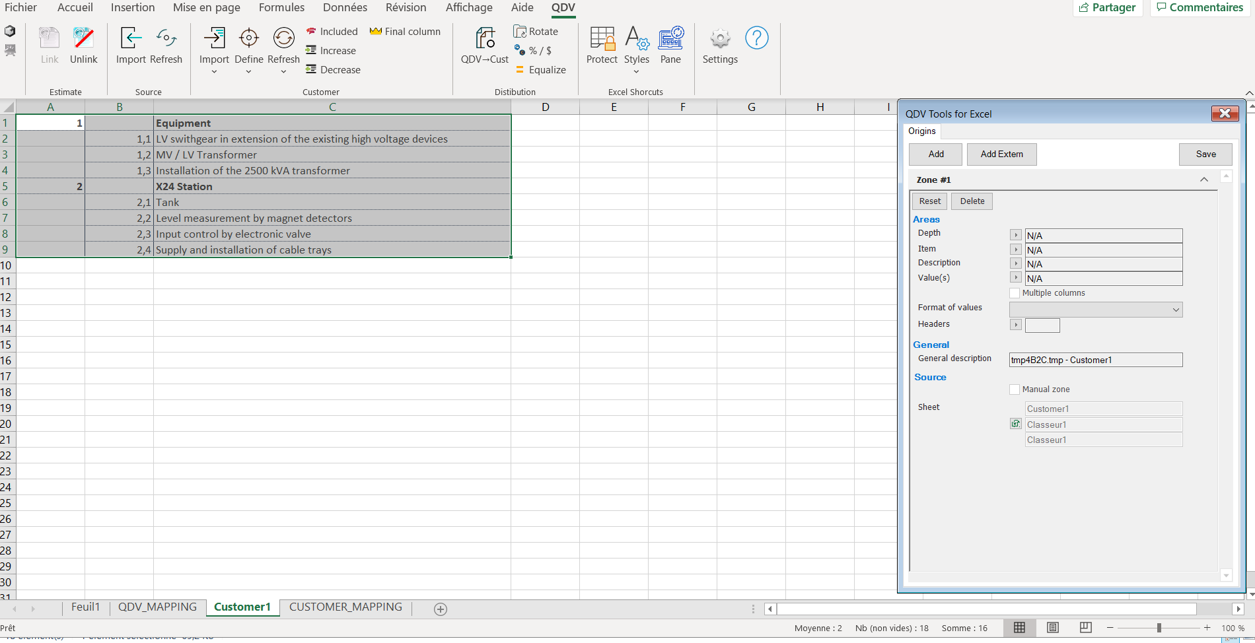Screen dimensions: 1255x643
Task: Click the Help question mark icon
Action: pyautogui.click(x=756, y=38)
